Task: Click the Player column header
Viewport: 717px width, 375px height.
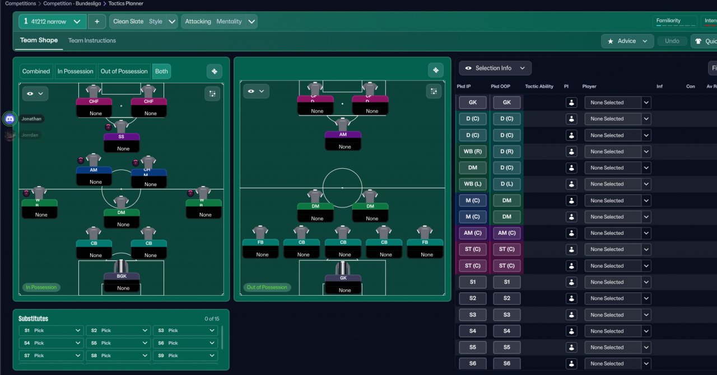Action: (x=589, y=86)
